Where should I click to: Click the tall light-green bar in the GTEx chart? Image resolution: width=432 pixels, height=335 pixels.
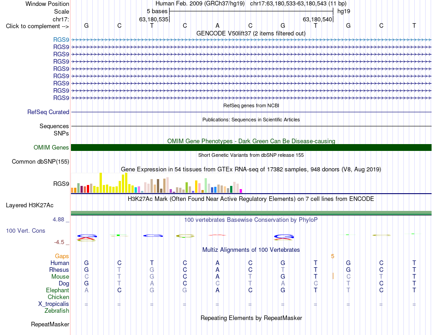click(206, 185)
